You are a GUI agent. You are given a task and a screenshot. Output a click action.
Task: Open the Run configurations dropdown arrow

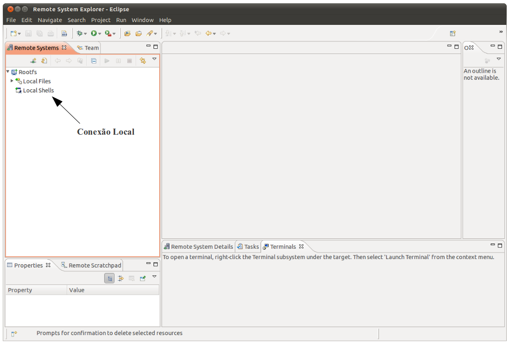click(100, 34)
